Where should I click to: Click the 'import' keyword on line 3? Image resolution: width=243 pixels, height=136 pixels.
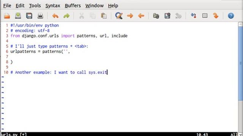click(68, 36)
